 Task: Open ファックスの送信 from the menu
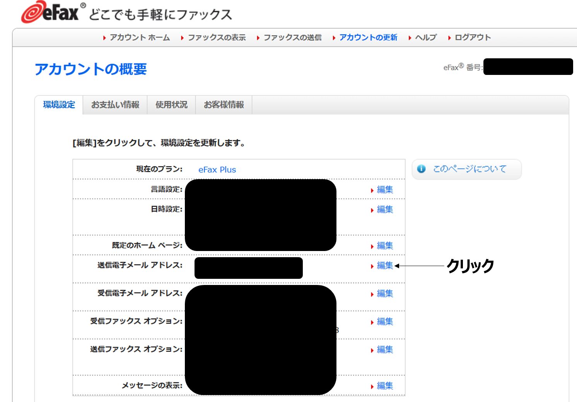click(x=292, y=37)
